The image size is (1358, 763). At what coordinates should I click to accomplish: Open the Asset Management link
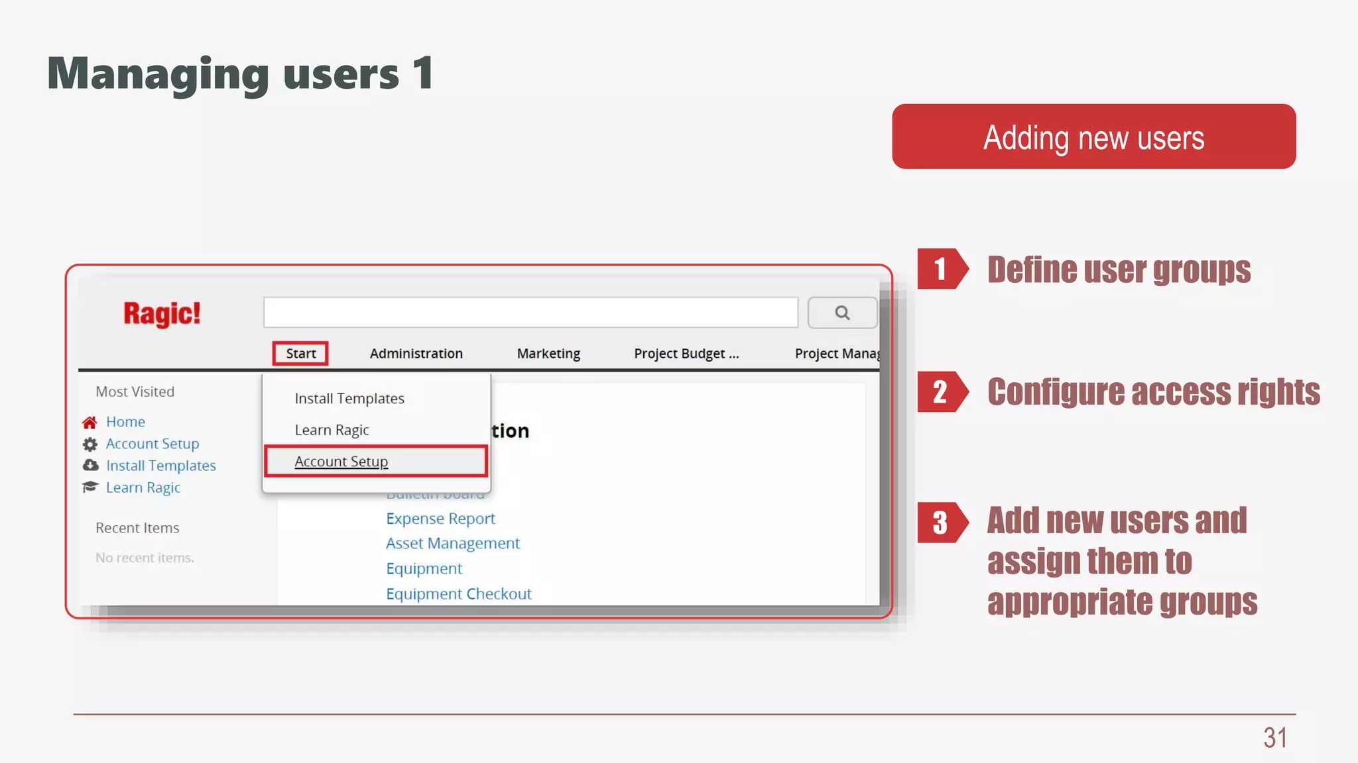pos(452,543)
